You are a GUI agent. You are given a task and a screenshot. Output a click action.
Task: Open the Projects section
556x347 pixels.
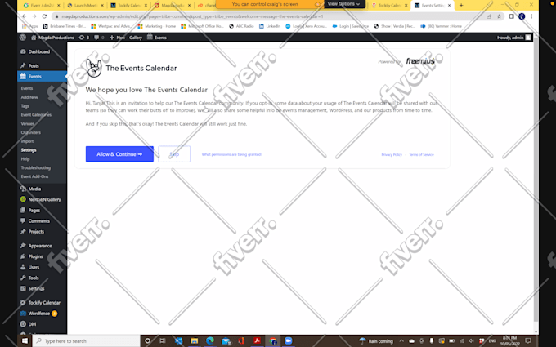pyautogui.click(x=36, y=232)
